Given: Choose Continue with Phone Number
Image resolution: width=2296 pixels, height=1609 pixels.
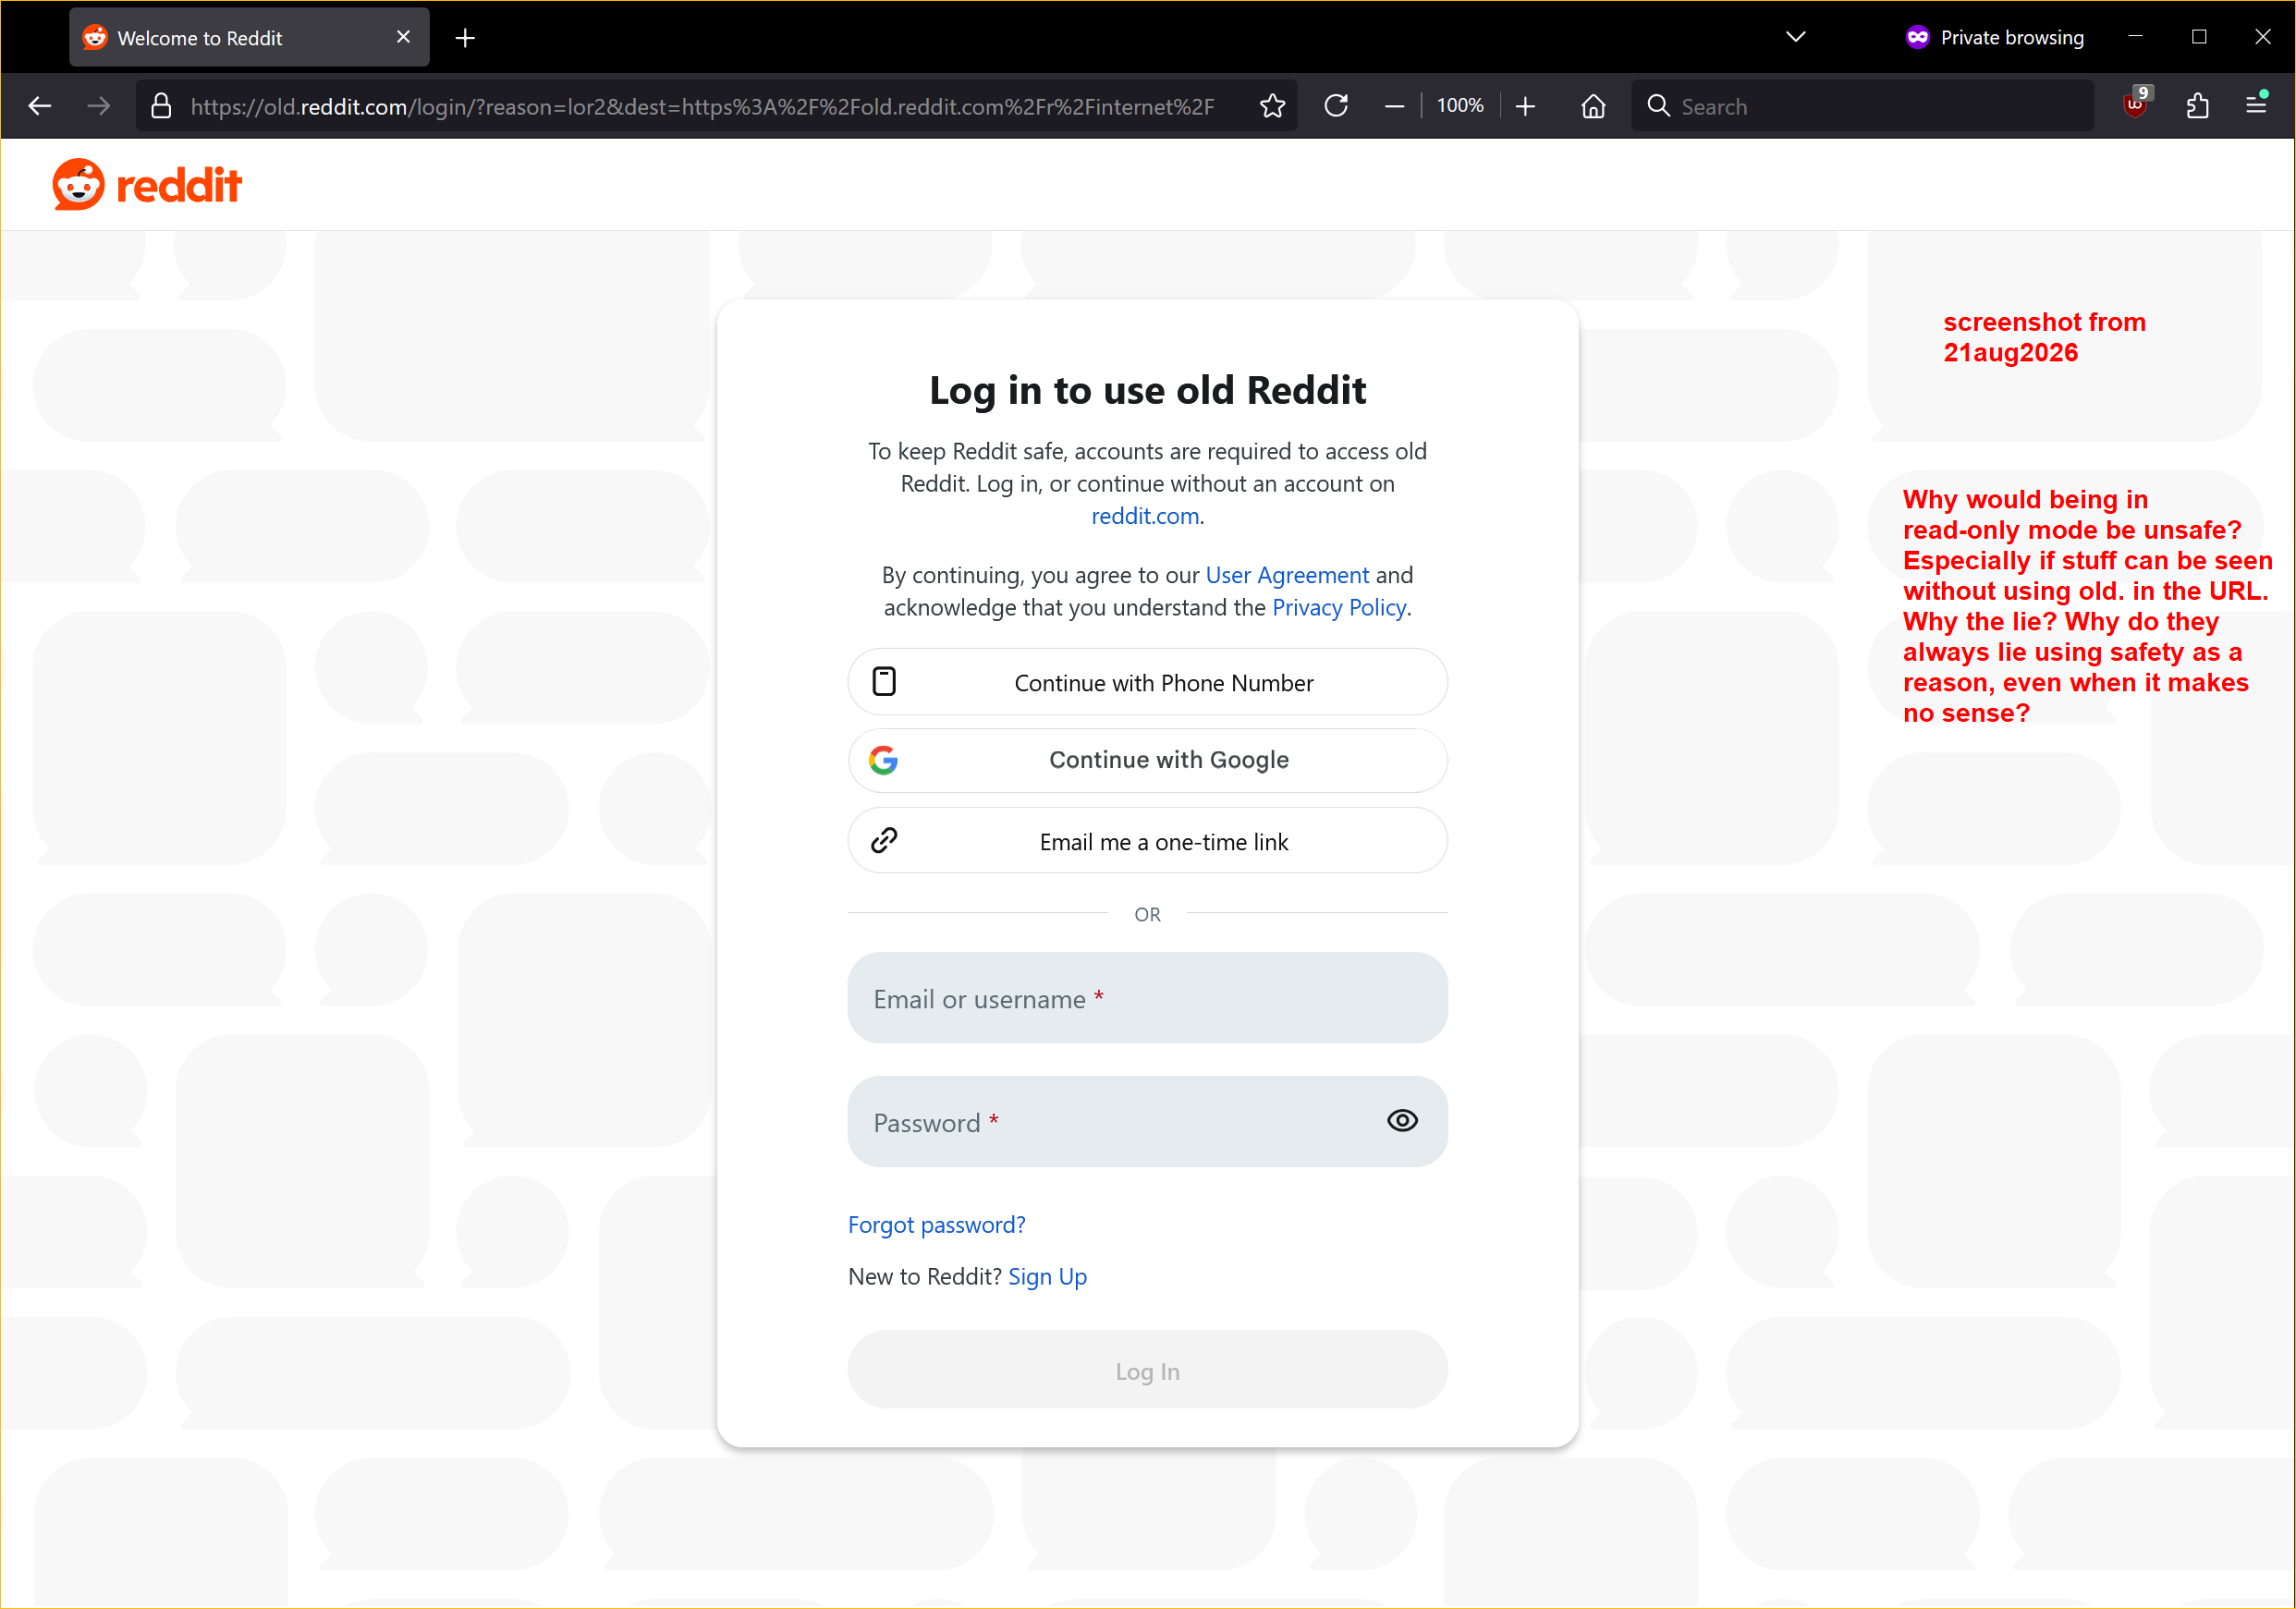Looking at the screenshot, I should pos(1147,682).
